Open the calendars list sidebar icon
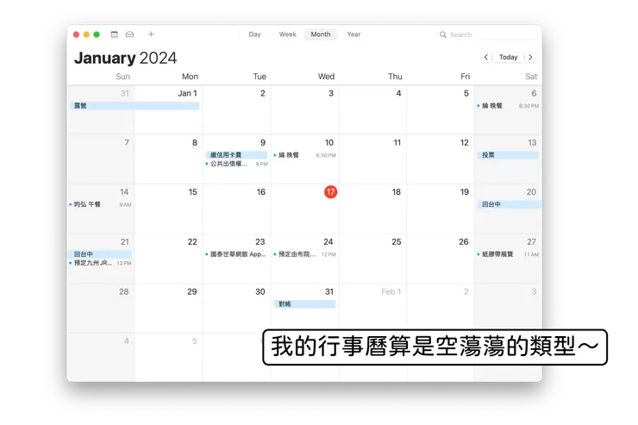The width and height of the screenshot is (638, 425). (x=115, y=34)
